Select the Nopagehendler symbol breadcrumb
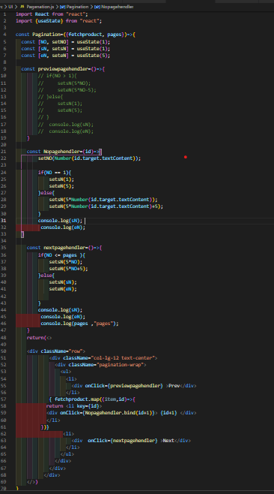This screenshot has height=494, width=274. (118, 6)
